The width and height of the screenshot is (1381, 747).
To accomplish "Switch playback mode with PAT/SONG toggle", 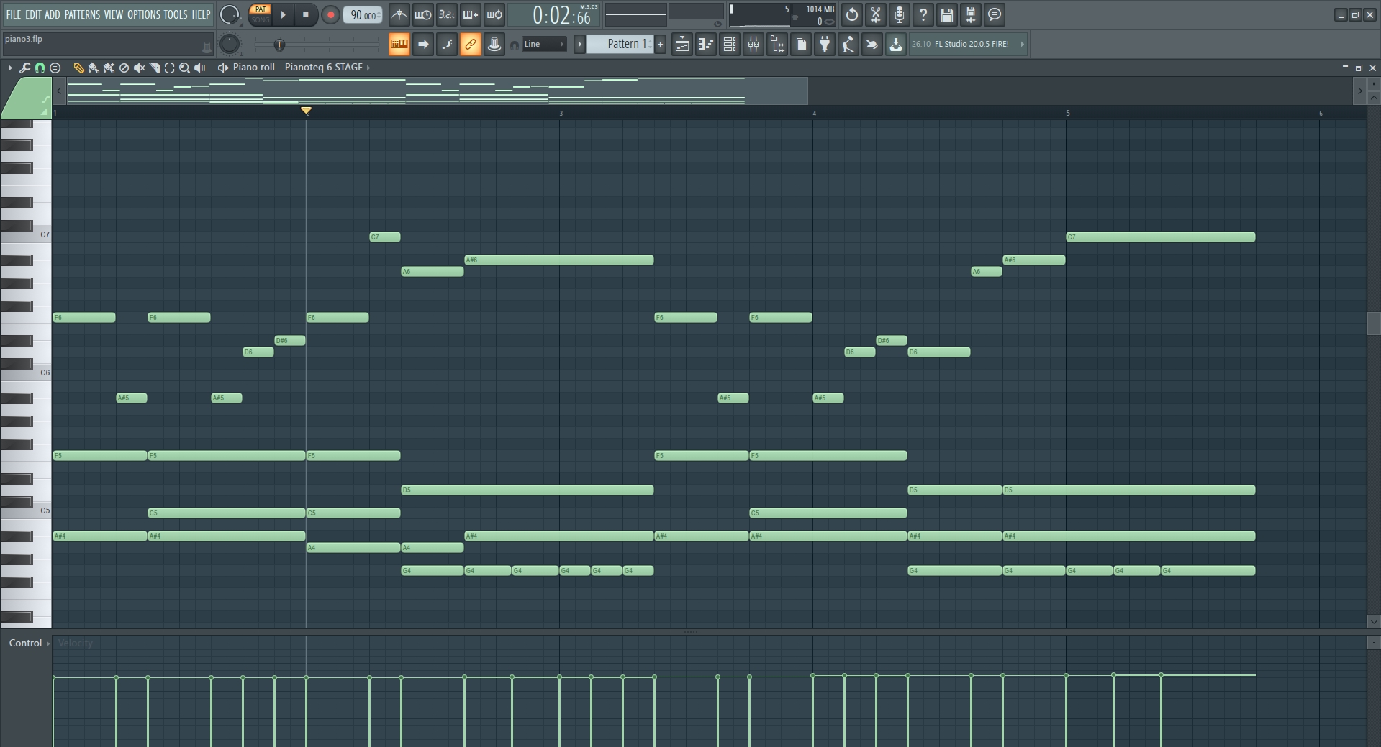I will pyautogui.click(x=261, y=14).
